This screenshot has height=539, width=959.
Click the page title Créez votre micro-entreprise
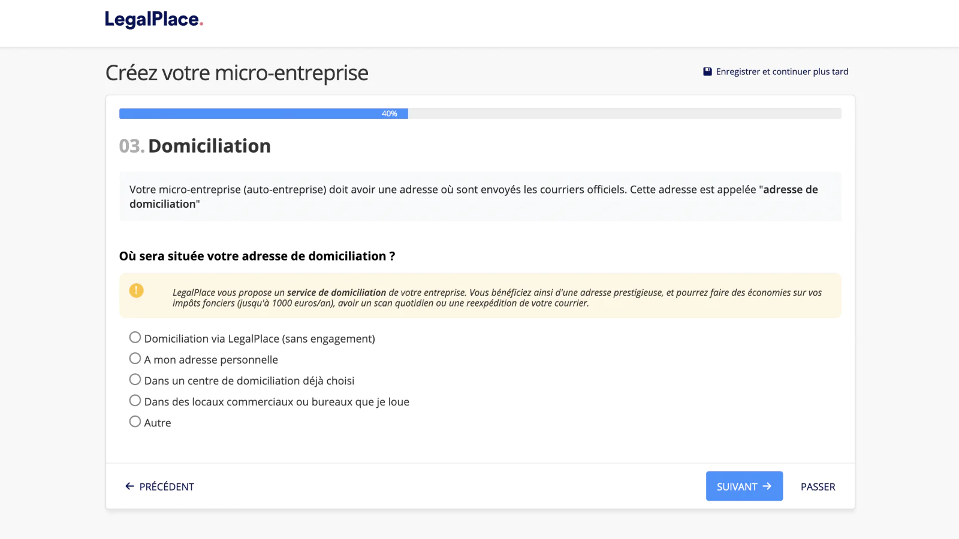(x=237, y=73)
